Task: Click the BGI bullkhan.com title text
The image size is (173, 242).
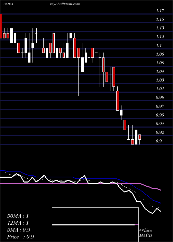Action: click(x=65, y=4)
